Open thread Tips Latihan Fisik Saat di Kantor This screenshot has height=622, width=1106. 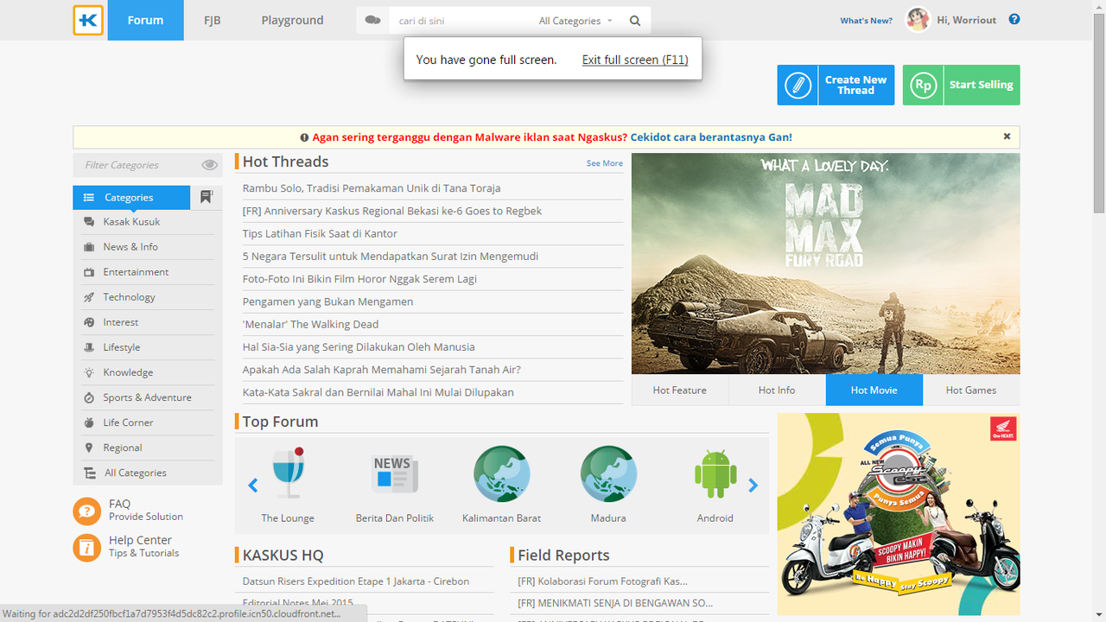click(x=320, y=233)
